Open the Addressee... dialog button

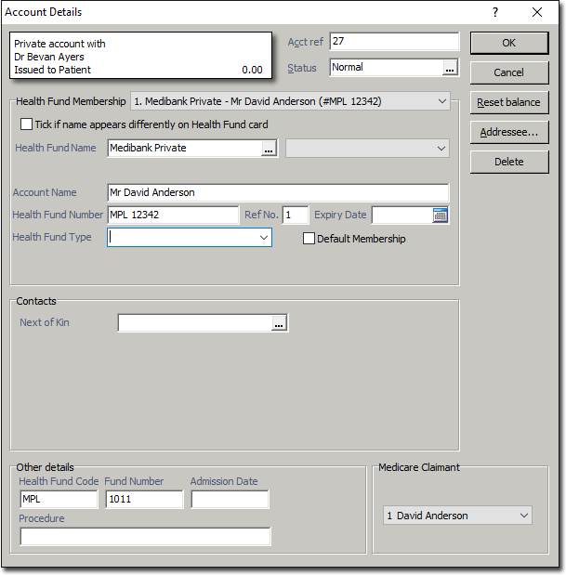508,132
